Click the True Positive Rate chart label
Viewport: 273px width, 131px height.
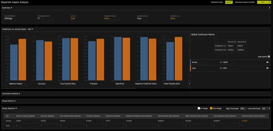(68, 84)
